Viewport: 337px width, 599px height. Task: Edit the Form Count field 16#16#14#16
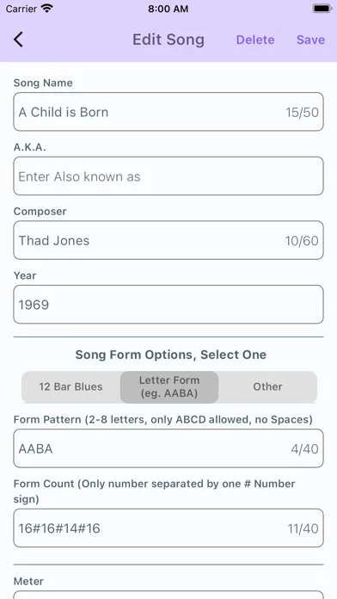tap(168, 528)
